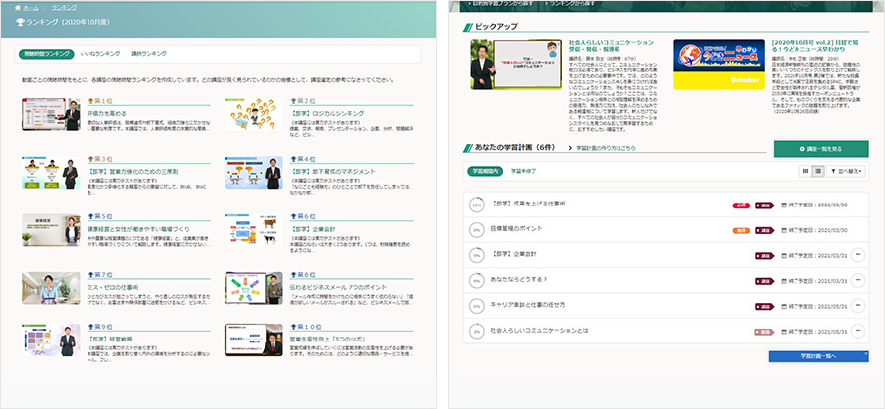Click the blue 学習計画一覧へ button
The height and width of the screenshot is (409, 885).
pyautogui.click(x=817, y=356)
